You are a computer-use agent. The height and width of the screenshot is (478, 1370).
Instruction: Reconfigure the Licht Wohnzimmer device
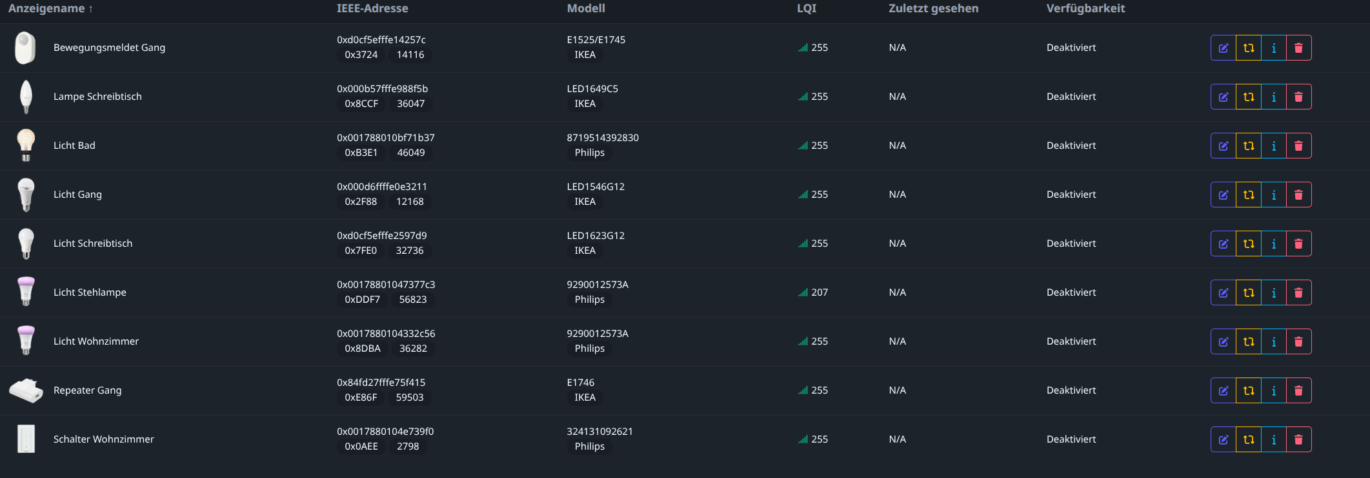[1249, 341]
